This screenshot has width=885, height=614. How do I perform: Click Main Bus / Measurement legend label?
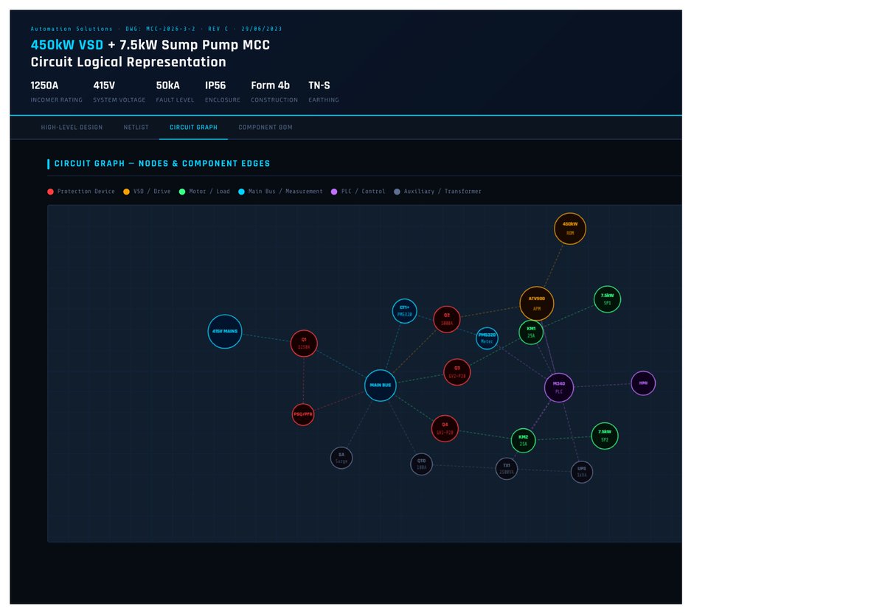click(x=285, y=192)
